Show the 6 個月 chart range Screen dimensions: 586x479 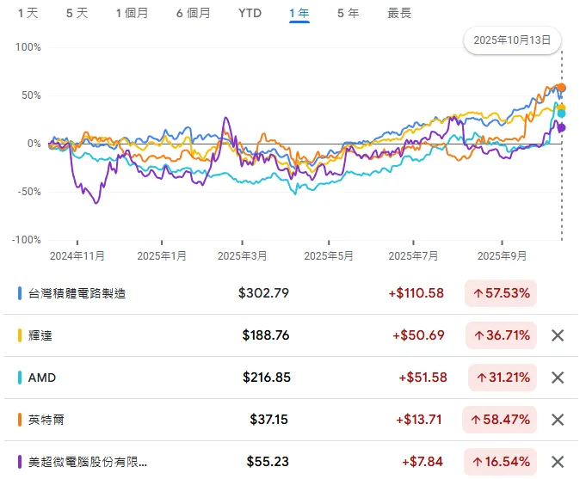[x=194, y=13]
